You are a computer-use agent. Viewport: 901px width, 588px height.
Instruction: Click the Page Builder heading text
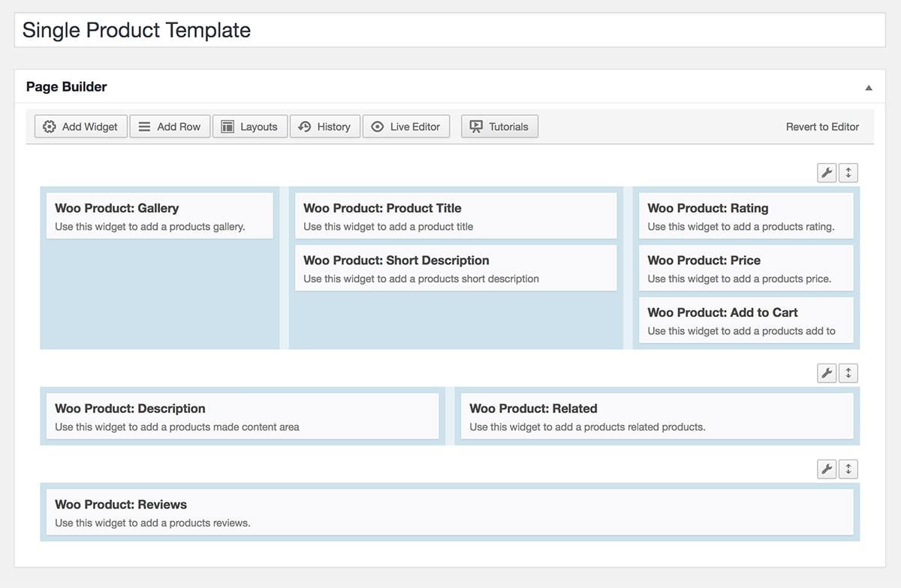(67, 87)
